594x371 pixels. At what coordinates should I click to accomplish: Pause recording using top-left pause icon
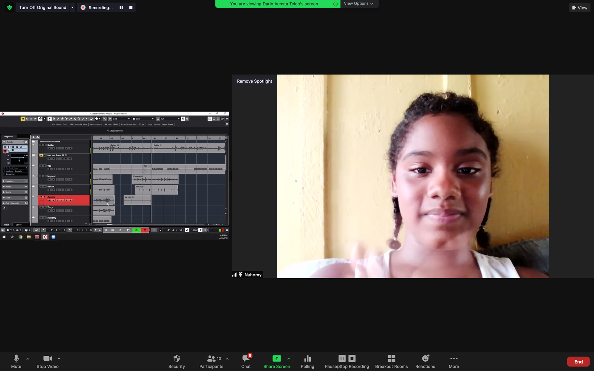[x=121, y=7]
